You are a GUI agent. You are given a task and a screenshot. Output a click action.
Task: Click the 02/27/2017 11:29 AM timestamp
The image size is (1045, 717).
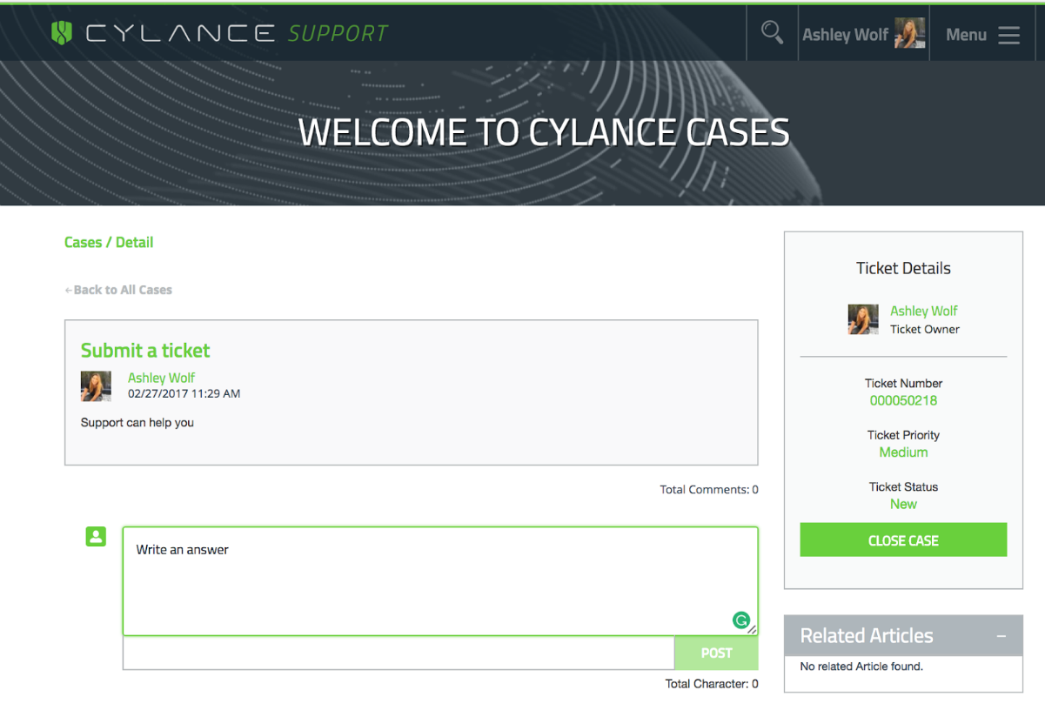click(184, 393)
